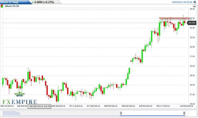Grab the left handle of the range slider
Viewport: 198px width, 118px height.
tap(121, 113)
